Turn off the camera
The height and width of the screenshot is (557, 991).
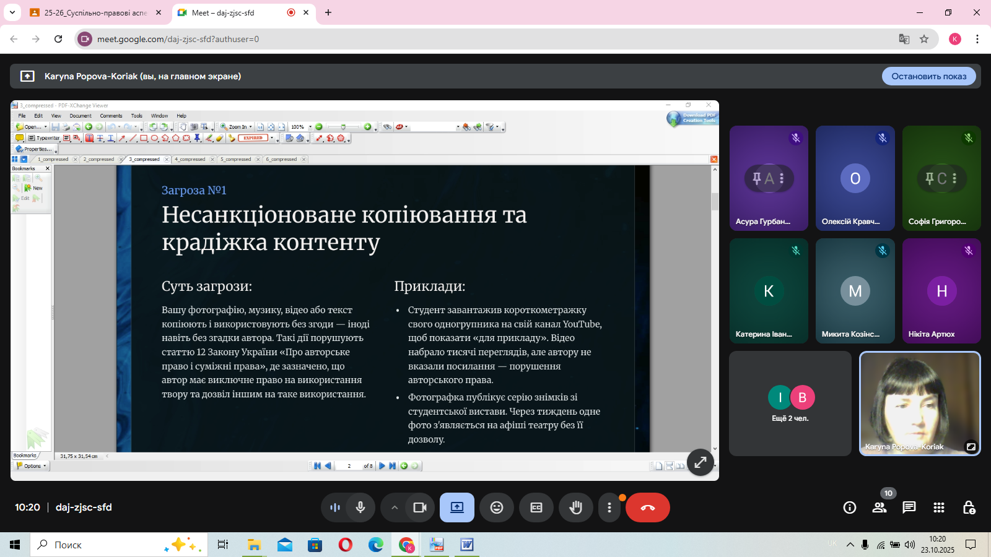tap(420, 507)
